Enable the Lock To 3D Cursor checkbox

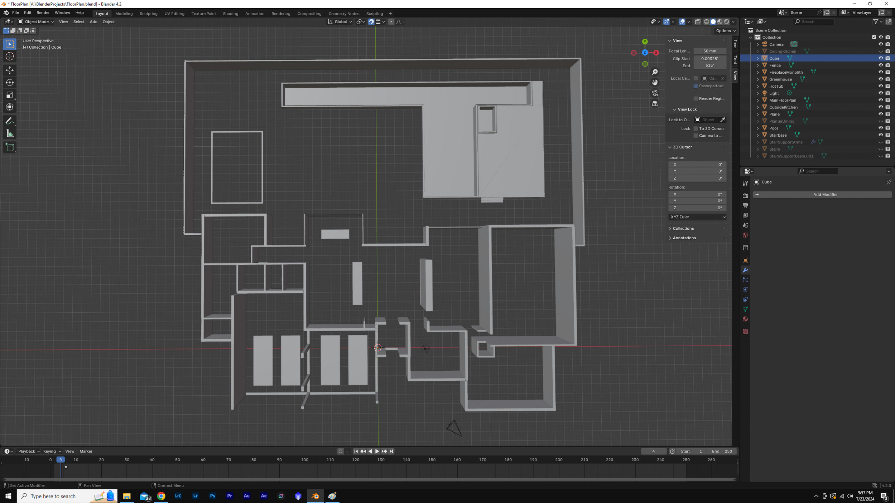pos(696,128)
